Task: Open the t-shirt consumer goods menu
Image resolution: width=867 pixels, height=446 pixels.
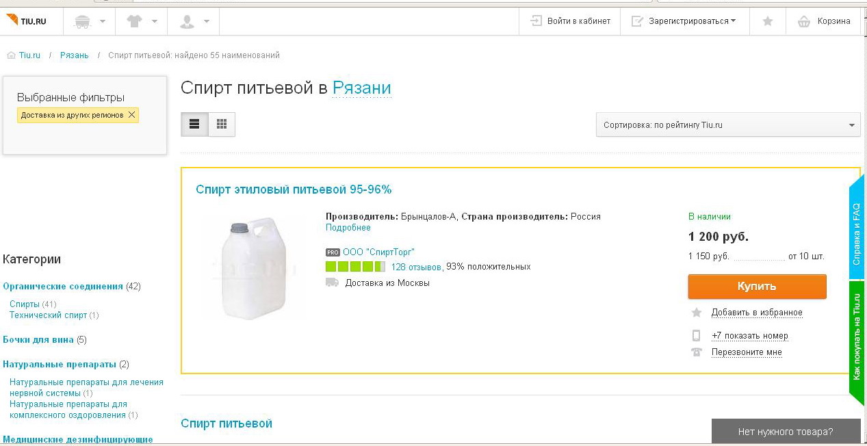Action: point(142,21)
